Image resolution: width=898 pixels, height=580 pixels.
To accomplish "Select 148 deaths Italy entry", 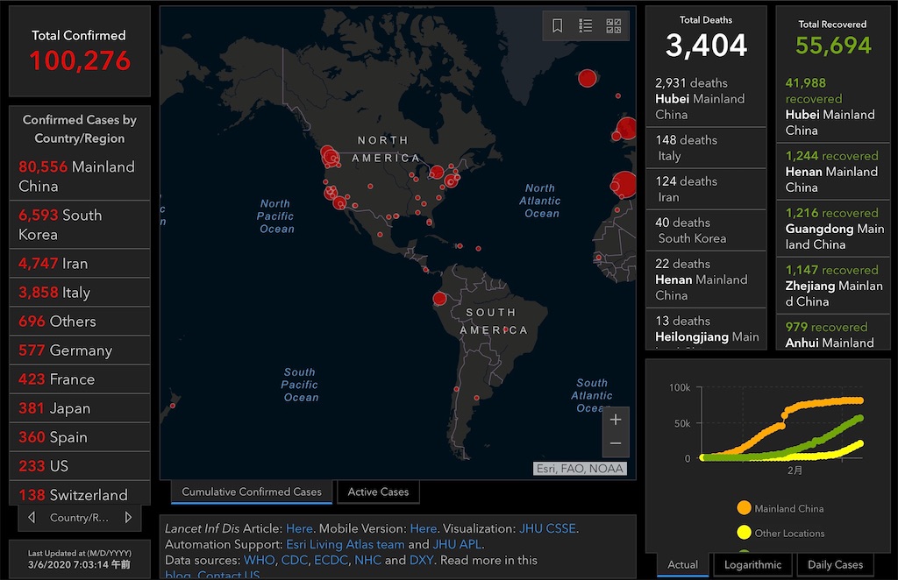I will tap(706, 148).
